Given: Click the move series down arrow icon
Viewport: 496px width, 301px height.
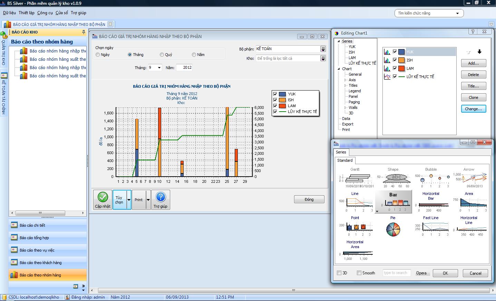Looking at the screenshot, I should pyautogui.click(x=479, y=52).
